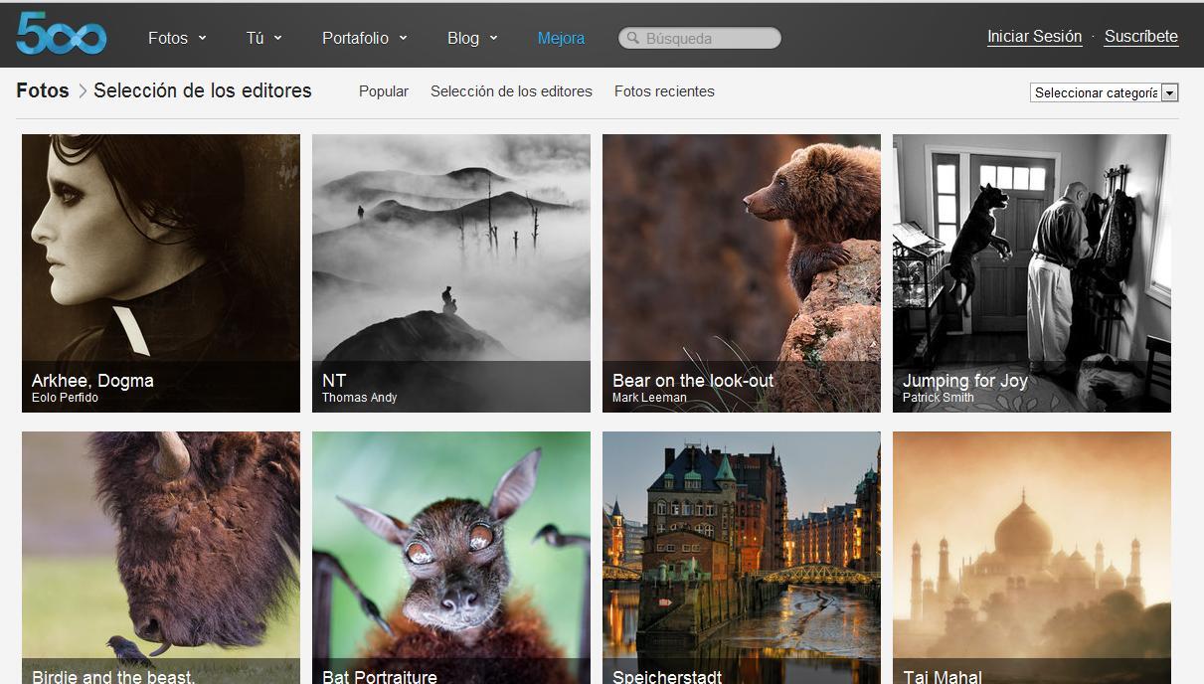Expand the Tú menu
Image resolution: width=1204 pixels, height=684 pixels.
(263, 39)
